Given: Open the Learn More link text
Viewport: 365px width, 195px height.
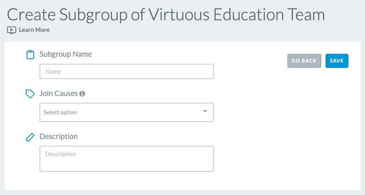Looking at the screenshot, I should pos(34,30).
